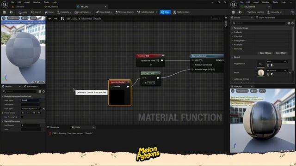Viewport: 296px width, 166px height.
Task: Collapse the Input In (Scalar) node arrow
Action: click(129, 82)
